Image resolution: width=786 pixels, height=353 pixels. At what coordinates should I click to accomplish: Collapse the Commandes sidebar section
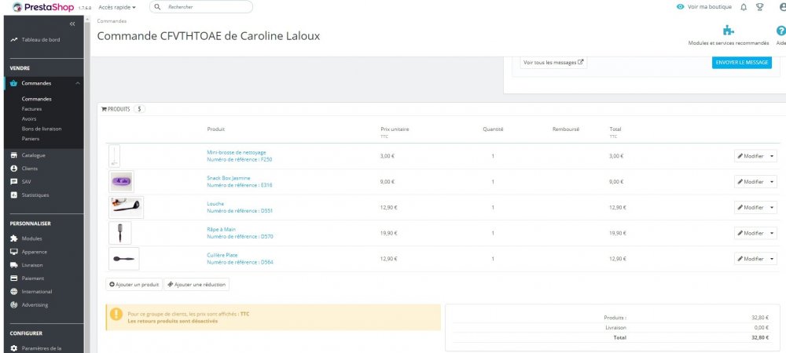(77, 83)
